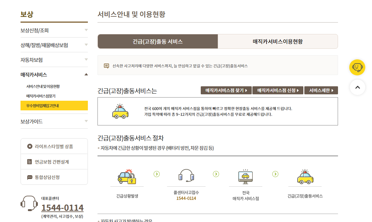
Task: Click the 보상 sidebar heading
Action: coord(27,14)
